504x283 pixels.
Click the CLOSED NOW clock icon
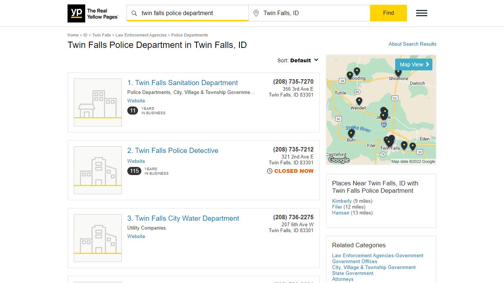click(270, 171)
